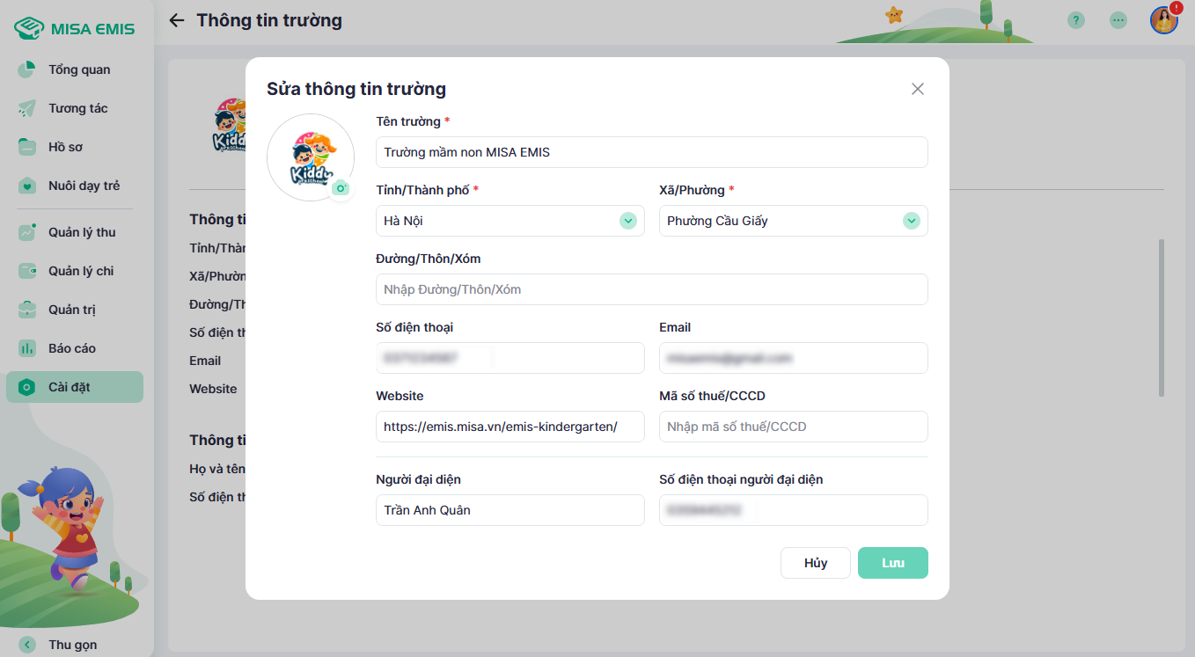Open the help question mark icon
Viewport: 1195px width, 657px height.
1075,20
